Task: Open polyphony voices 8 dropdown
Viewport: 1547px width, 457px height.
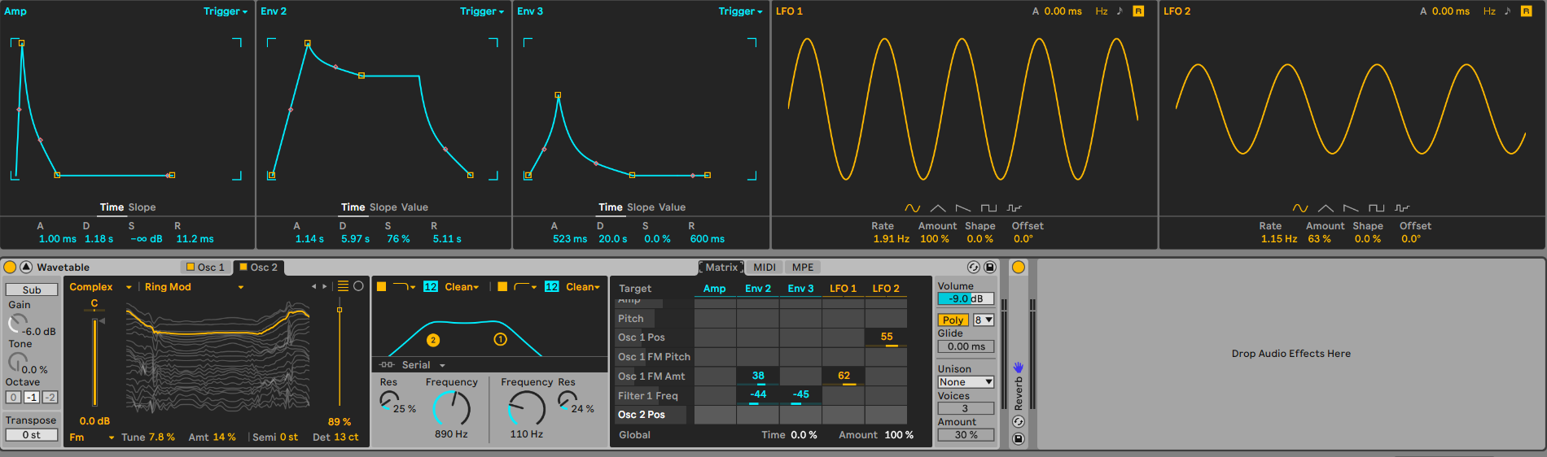Action: click(x=984, y=320)
